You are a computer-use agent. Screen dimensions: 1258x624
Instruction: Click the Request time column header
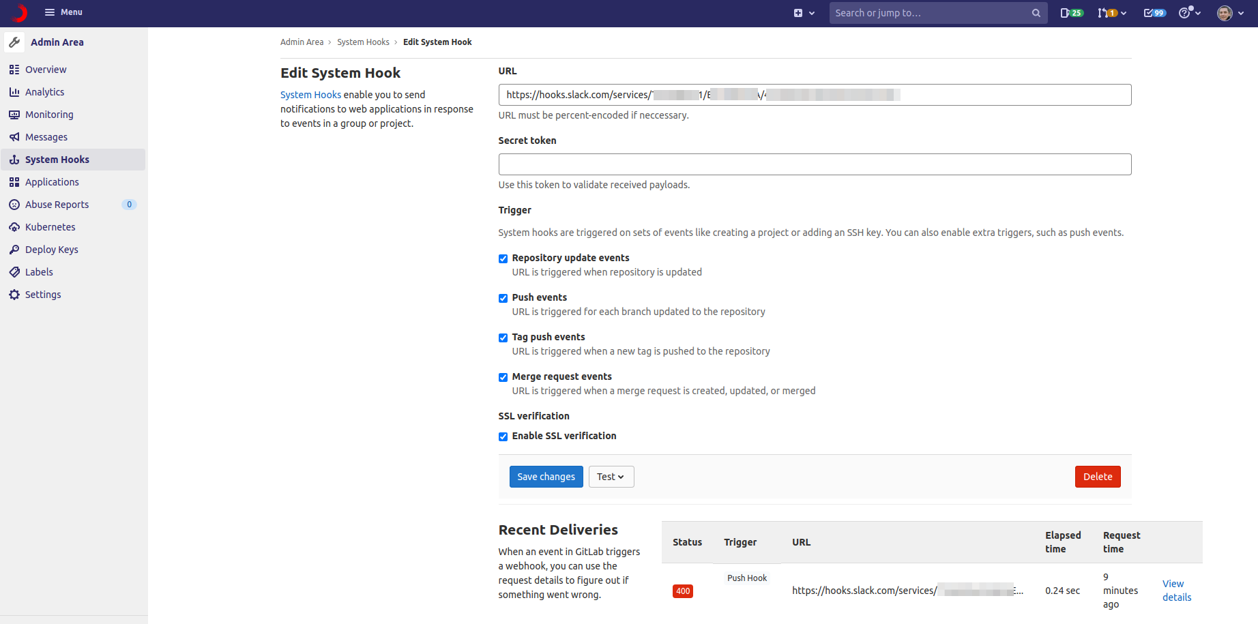pos(1122,542)
